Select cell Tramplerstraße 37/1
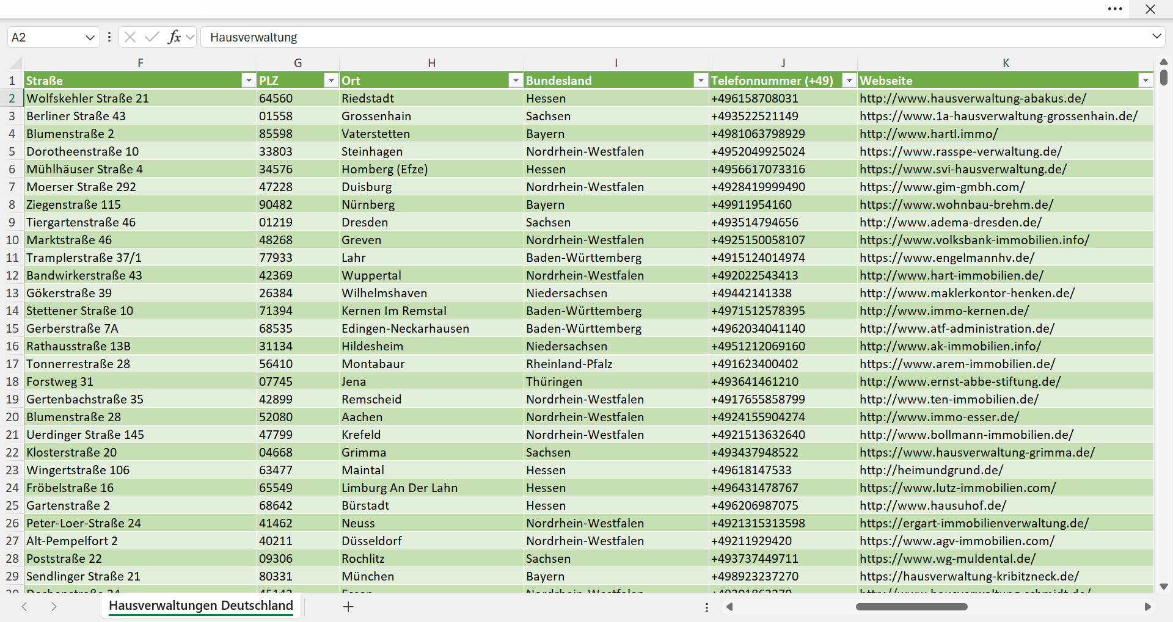Image resolution: width=1173 pixels, height=622 pixels. (141, 258)
